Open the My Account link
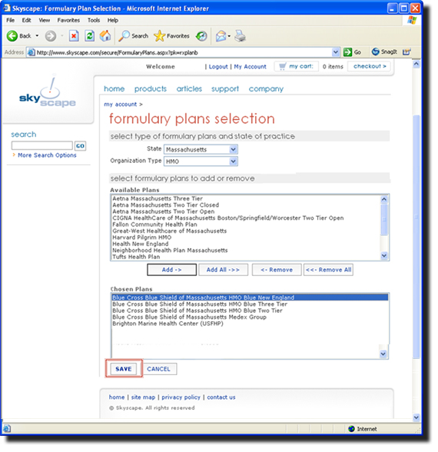This screenshot has height=452, width=438. [251, 67]
